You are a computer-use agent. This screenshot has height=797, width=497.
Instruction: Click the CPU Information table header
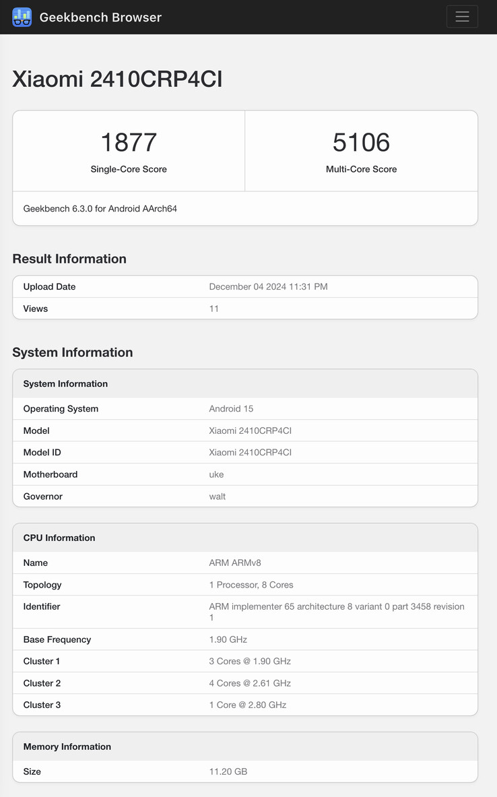pyautogui.click(x=59, y=538)
